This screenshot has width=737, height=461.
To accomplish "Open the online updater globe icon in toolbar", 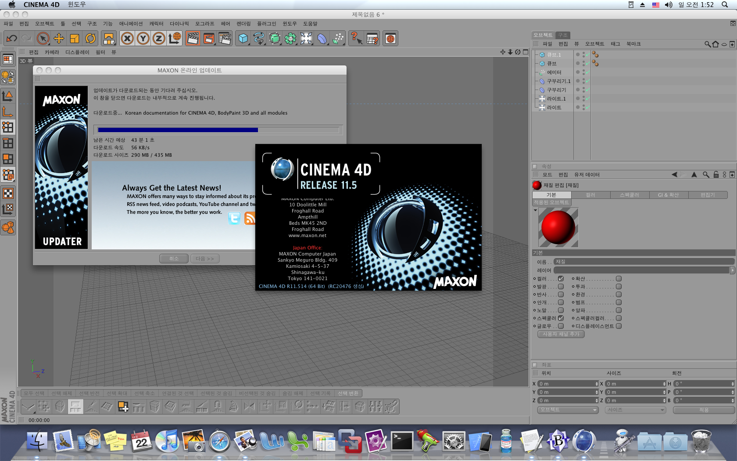I will (390, 39).
